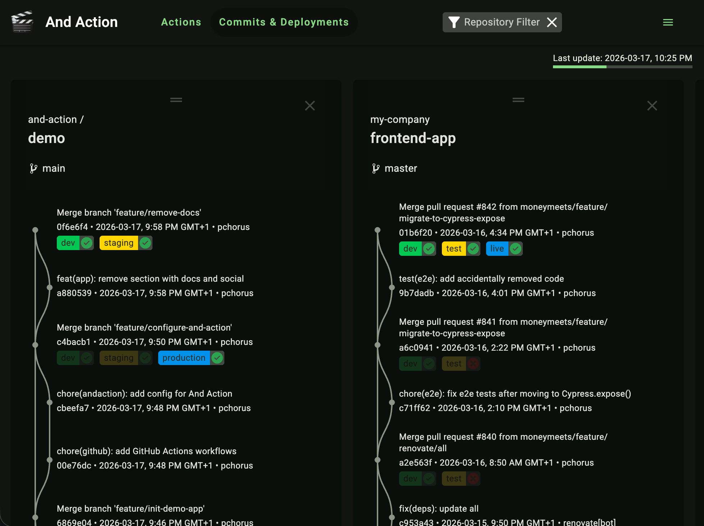Image resolution: width=704 pixels, height=526 pixels.
Task: Click the green check on the live deployment badge
Action: pos(516,248)
